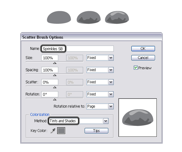This screenshot has width=182, height=152.
Task: Click the Cancel button
Action: 143,58
